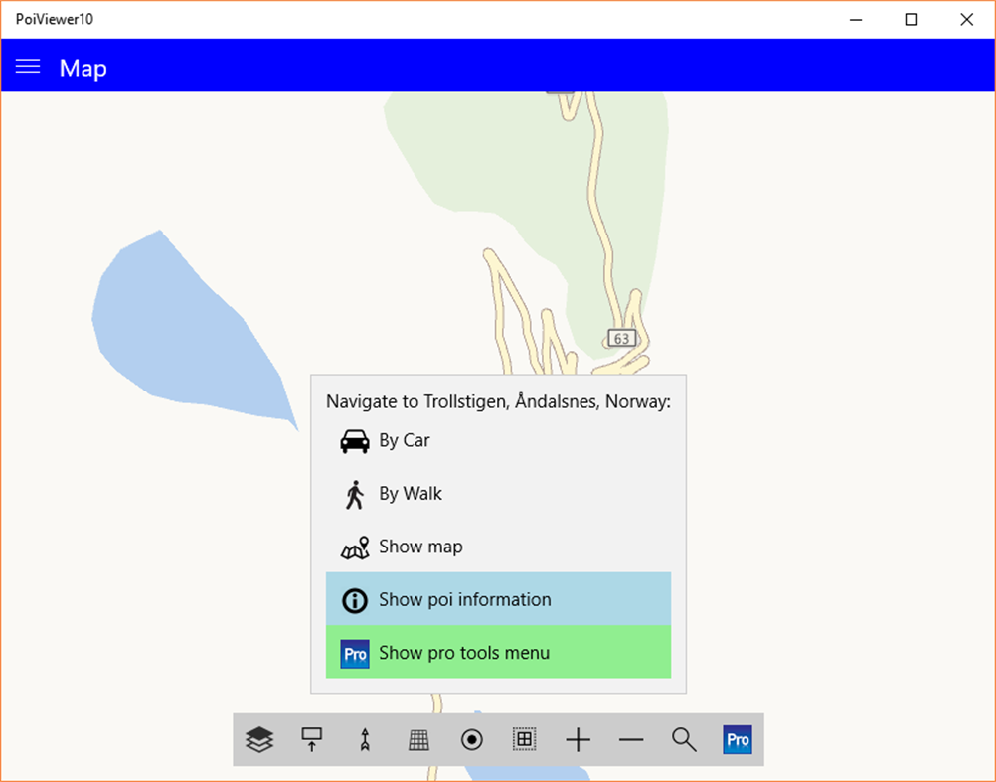
Task: Click the car icon for driving navigation
Action: coord(354,440)
